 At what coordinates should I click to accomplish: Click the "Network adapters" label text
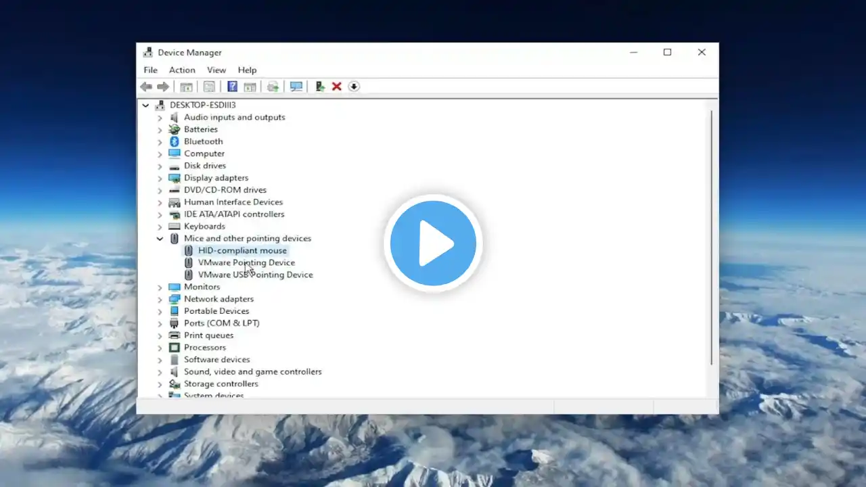(x=219, y=300)
